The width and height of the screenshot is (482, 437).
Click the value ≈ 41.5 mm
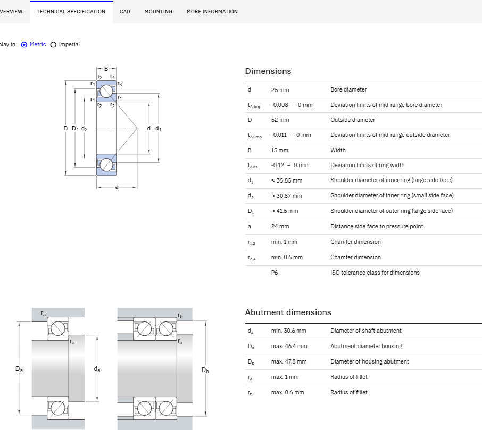pyautogui.click(x=284, y=211)
